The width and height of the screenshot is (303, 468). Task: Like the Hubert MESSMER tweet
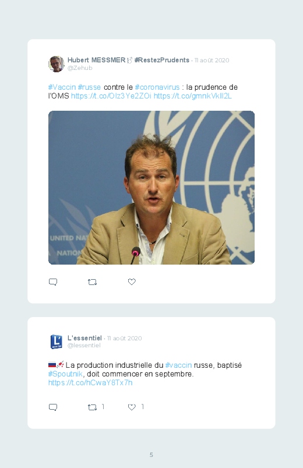point(132,281)
